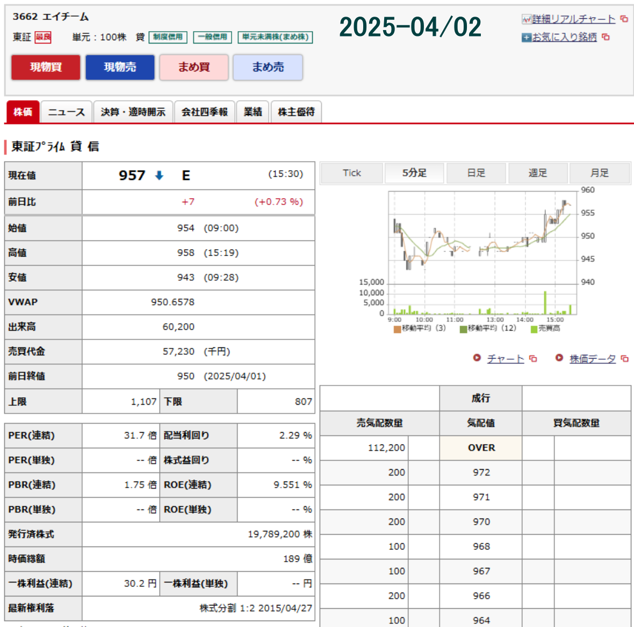Click the popup icon after チャート link
The width and height of the screenshot is (634, 627).
[x=533, y=359]
